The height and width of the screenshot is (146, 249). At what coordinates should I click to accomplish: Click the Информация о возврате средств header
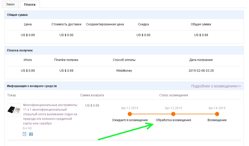(x=32, y=86)
